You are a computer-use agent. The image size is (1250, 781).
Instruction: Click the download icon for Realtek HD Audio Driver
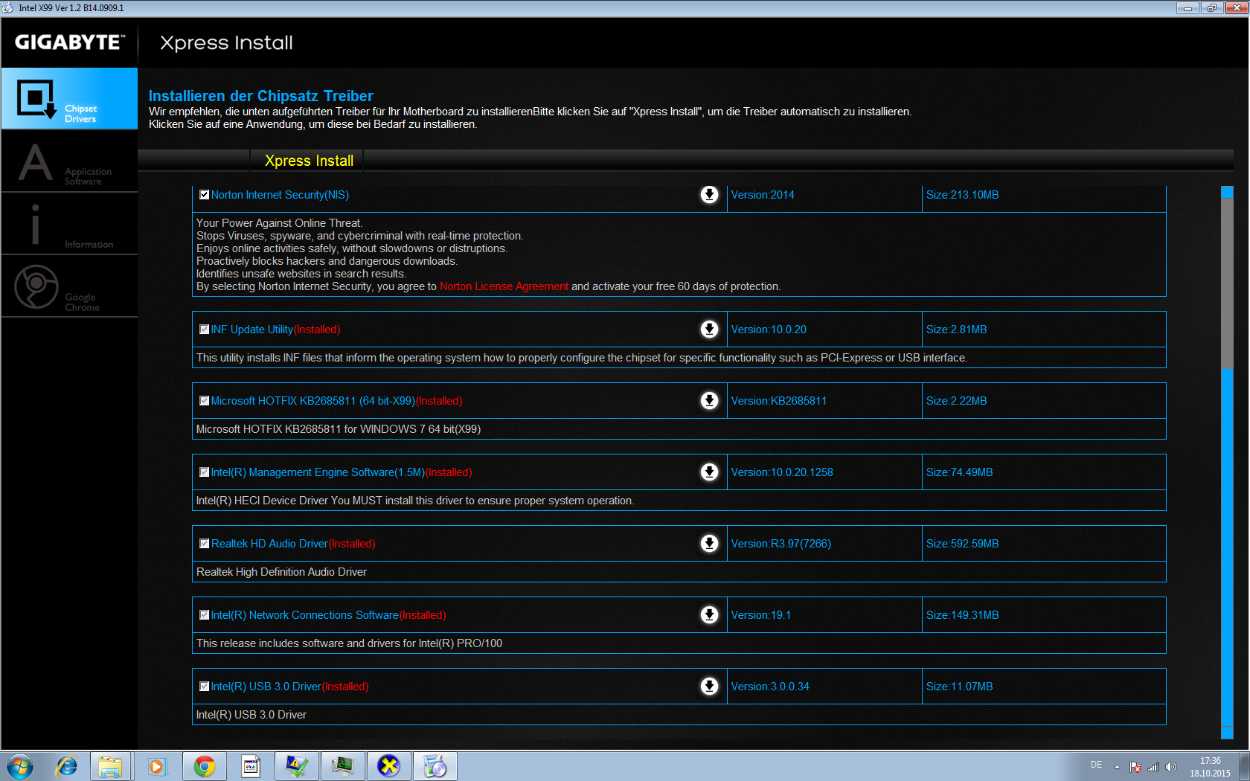(710, 544)
